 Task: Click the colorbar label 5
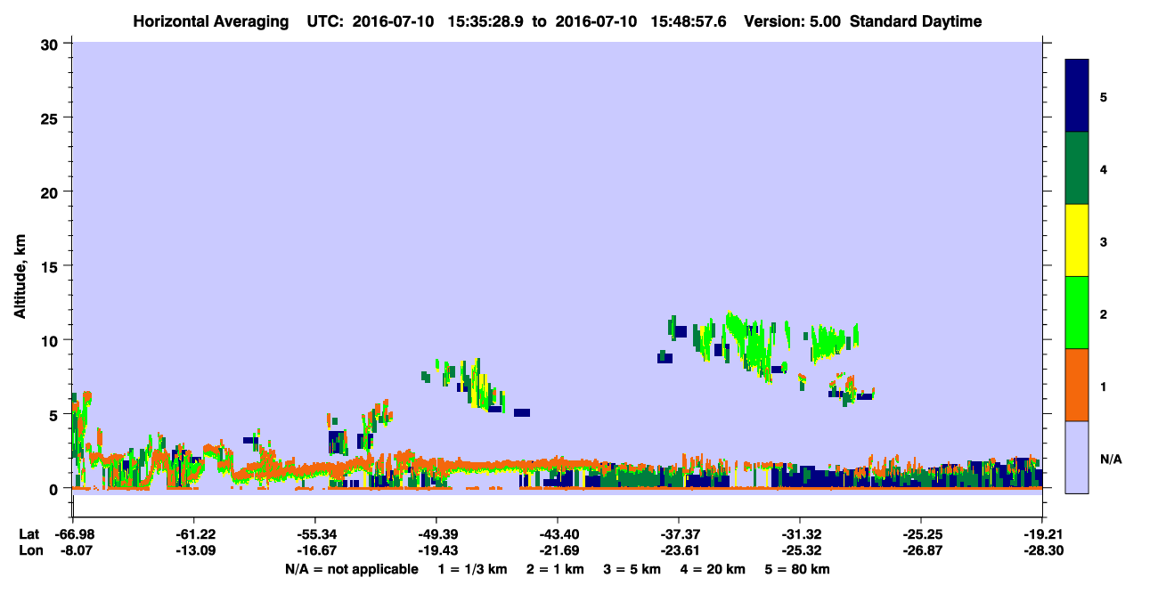pos(1104,96)
